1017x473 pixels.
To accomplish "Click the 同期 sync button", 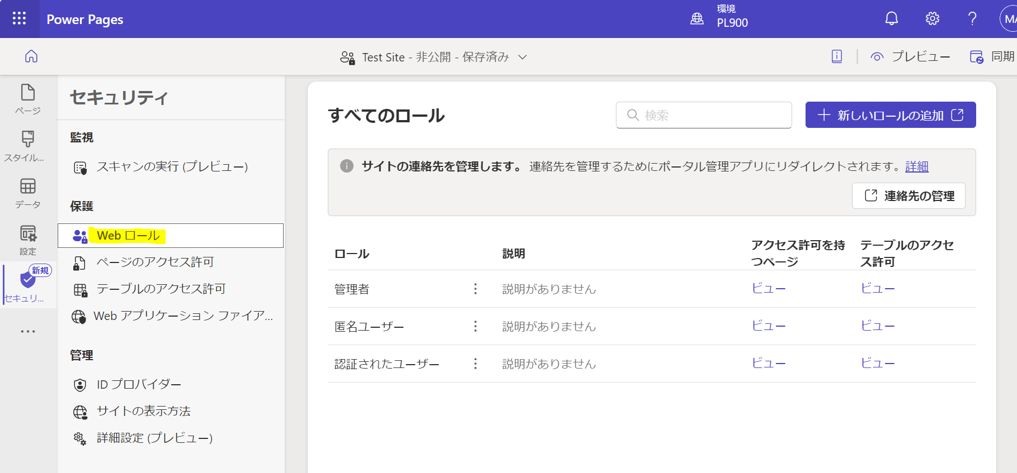I will tap(992, 56).
